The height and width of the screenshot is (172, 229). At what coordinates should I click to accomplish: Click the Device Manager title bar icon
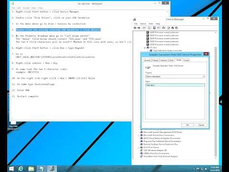[x=135, y=19]
